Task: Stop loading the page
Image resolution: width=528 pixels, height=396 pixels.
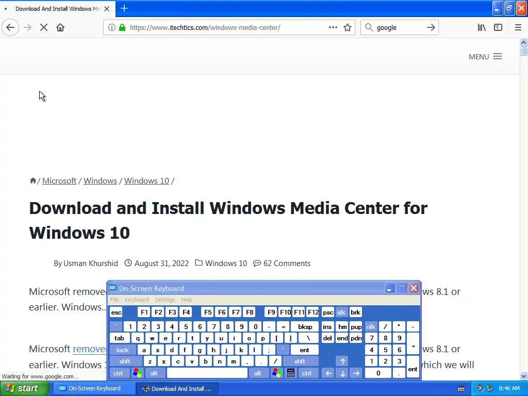Action: pyautogui.click(x=44, y=28)
